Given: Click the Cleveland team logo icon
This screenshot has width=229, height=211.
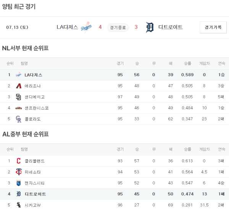Looking at the screenshot, I should (x=18, y=161).
